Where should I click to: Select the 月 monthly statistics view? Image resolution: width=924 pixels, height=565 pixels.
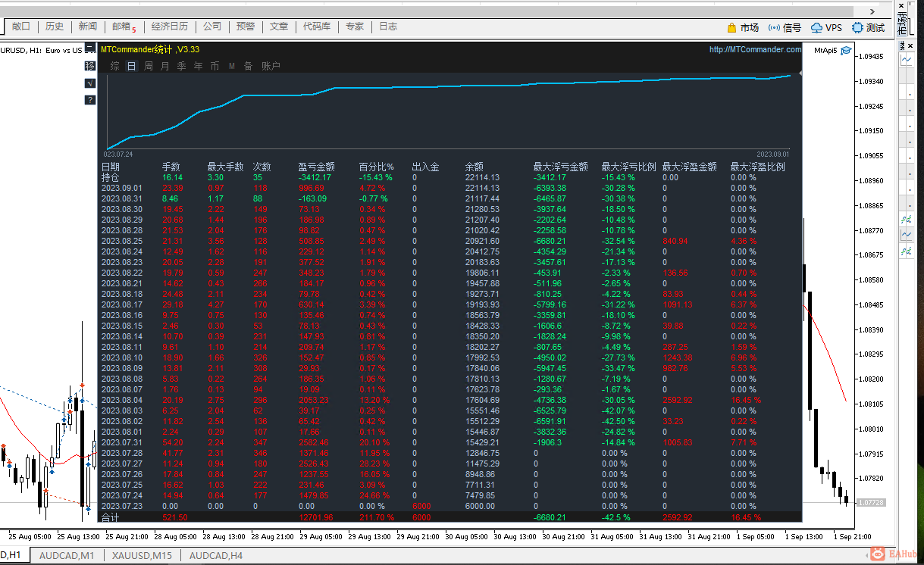point(165,66)
